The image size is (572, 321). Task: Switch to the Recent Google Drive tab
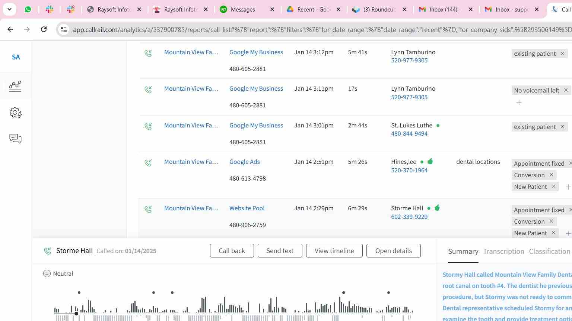313,9
